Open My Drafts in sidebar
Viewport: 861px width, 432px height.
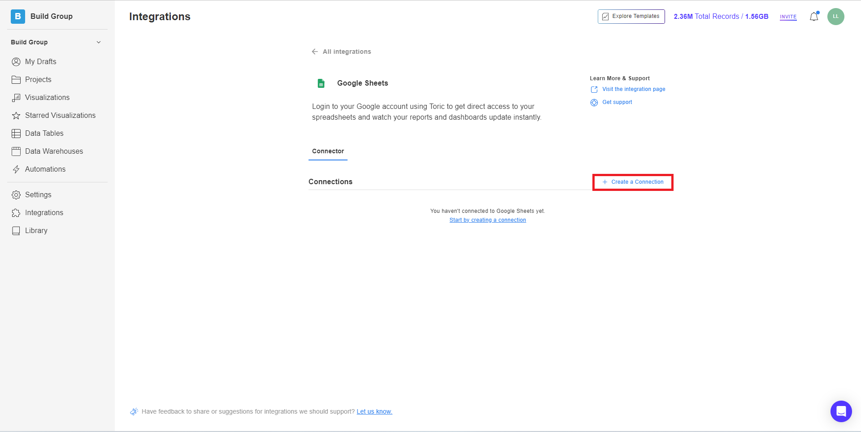coord(40,61)
